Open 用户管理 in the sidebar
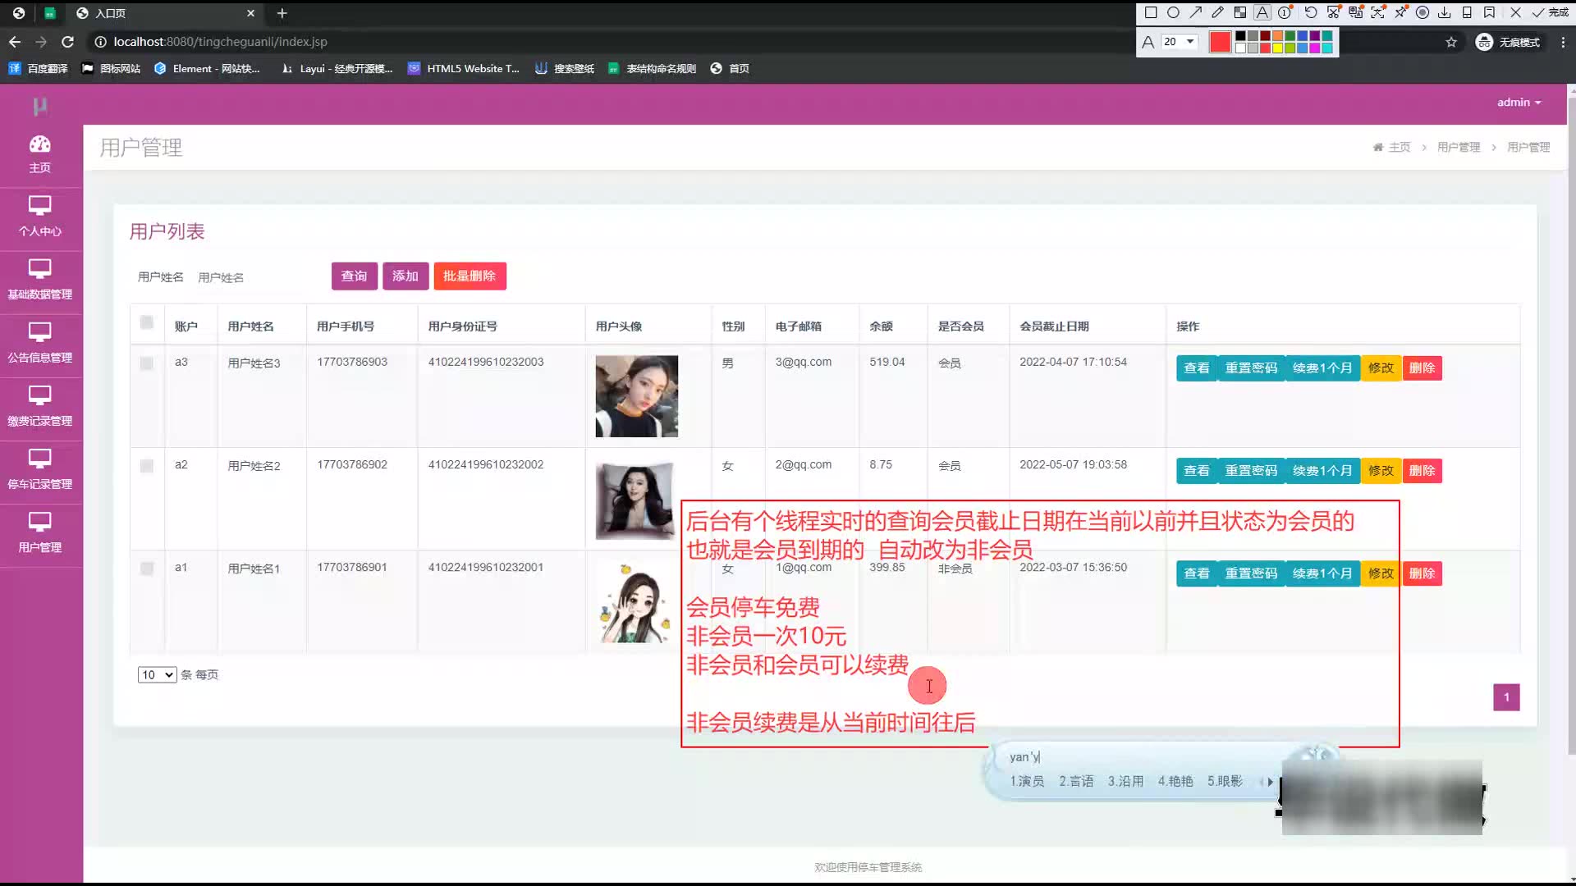This screenshot has height=886, width=1576. tap(40, 534)
